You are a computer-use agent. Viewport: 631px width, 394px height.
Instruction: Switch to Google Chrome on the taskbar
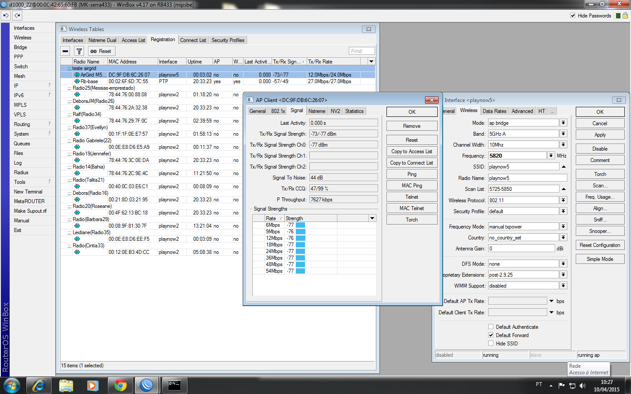pos(120,385)
